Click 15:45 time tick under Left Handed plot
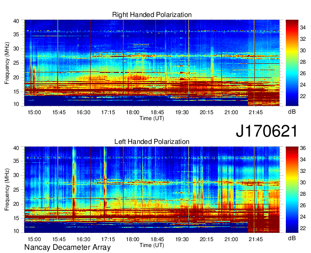 [59, 239]
